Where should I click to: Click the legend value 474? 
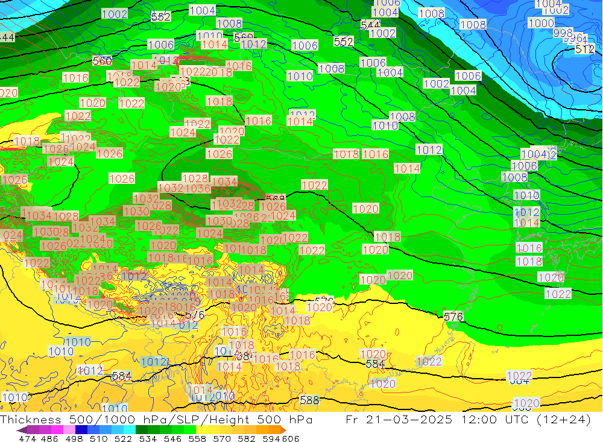point(27,438)
